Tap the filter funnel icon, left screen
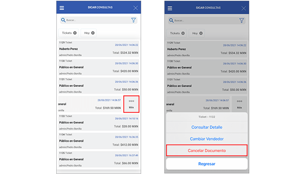 [x=133, y=20]
